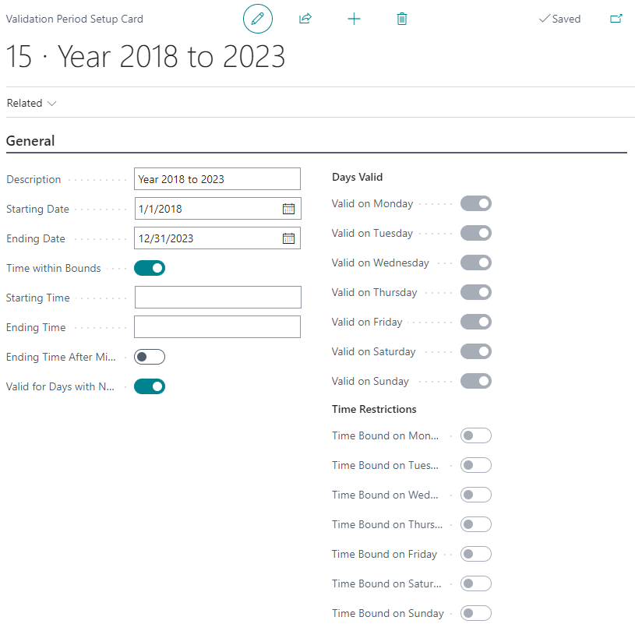Switch on Time Bound on Sunday

[475, 613]
